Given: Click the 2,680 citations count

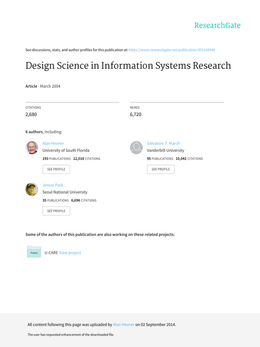Looking at the screenshot, I should (31, 115).
